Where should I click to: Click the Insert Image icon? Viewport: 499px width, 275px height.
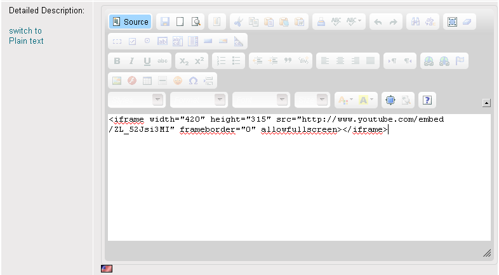click(117, 80)
